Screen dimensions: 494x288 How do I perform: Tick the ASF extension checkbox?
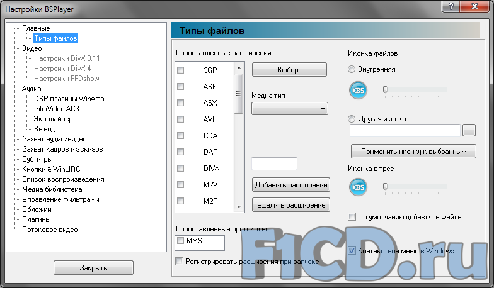point(180,87)
